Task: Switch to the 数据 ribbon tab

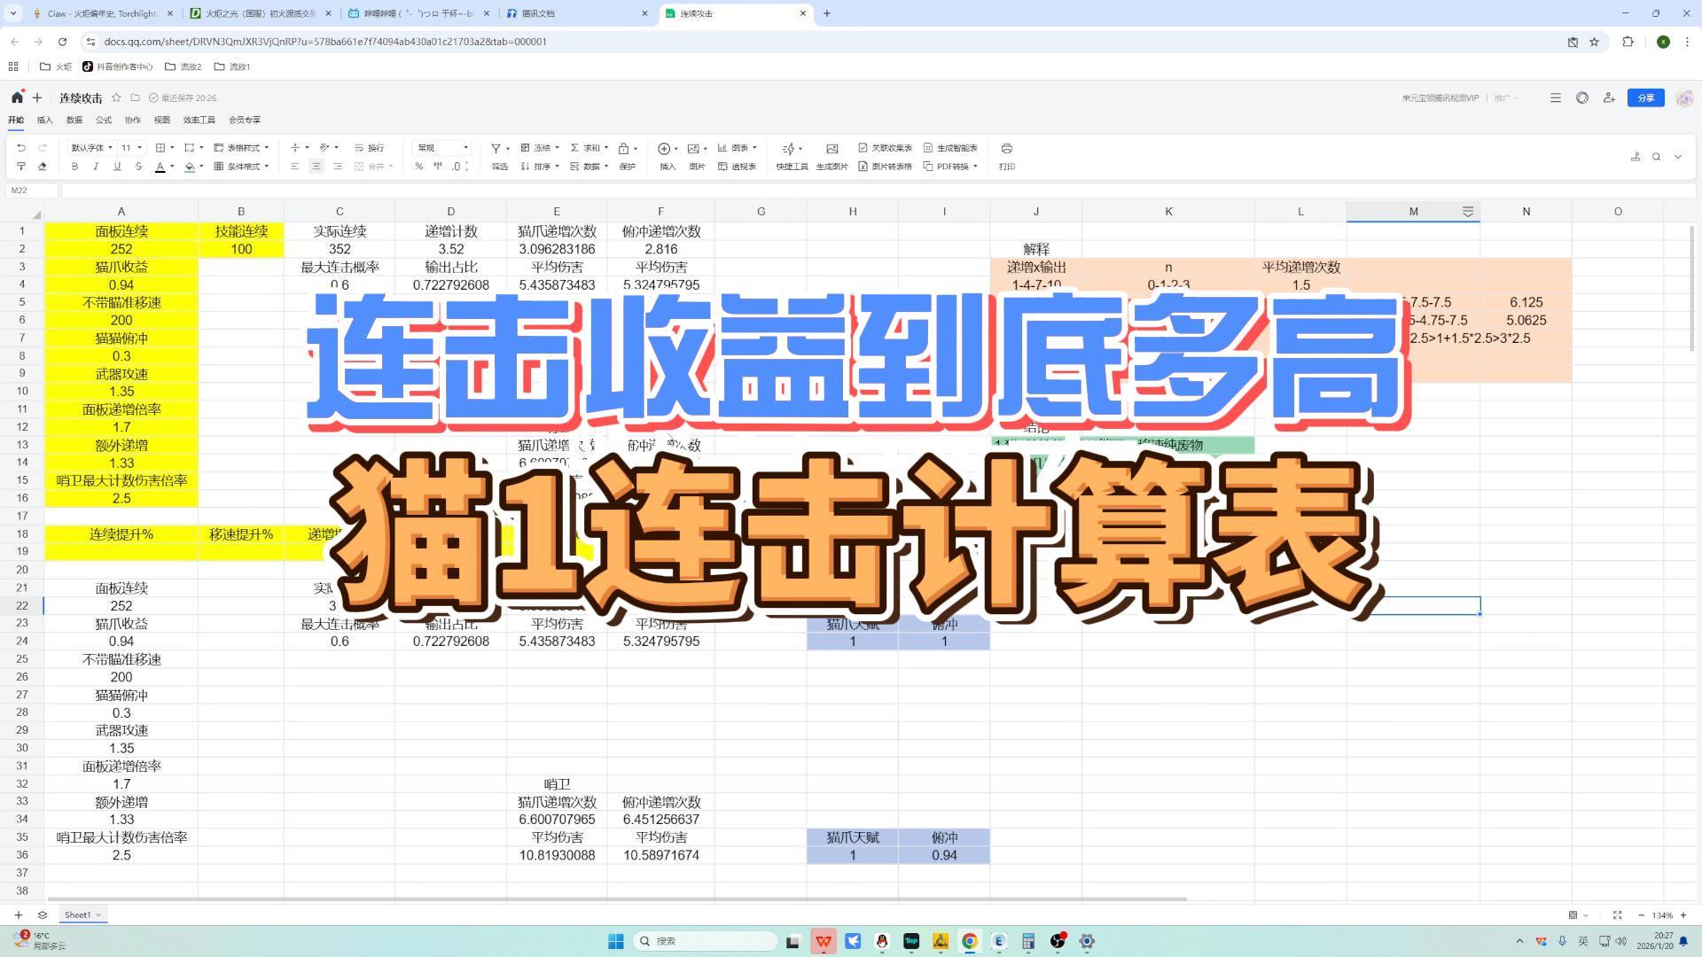Action: pos(74,120)
